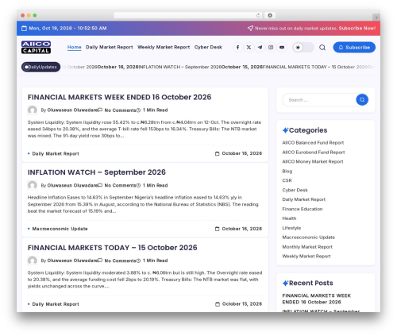Click the DailyUpdates ticker badge
Screen dimensions: 397x336
tap(40, 67)
